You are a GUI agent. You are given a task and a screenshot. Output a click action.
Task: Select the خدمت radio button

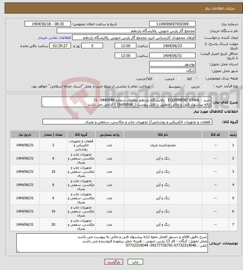pyautogui.click(x=179, y=78)
